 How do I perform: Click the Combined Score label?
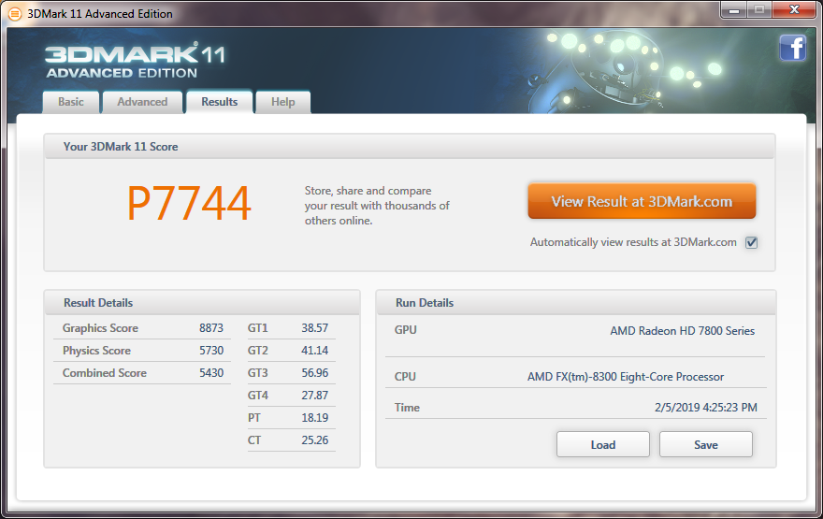click(105, 373)
